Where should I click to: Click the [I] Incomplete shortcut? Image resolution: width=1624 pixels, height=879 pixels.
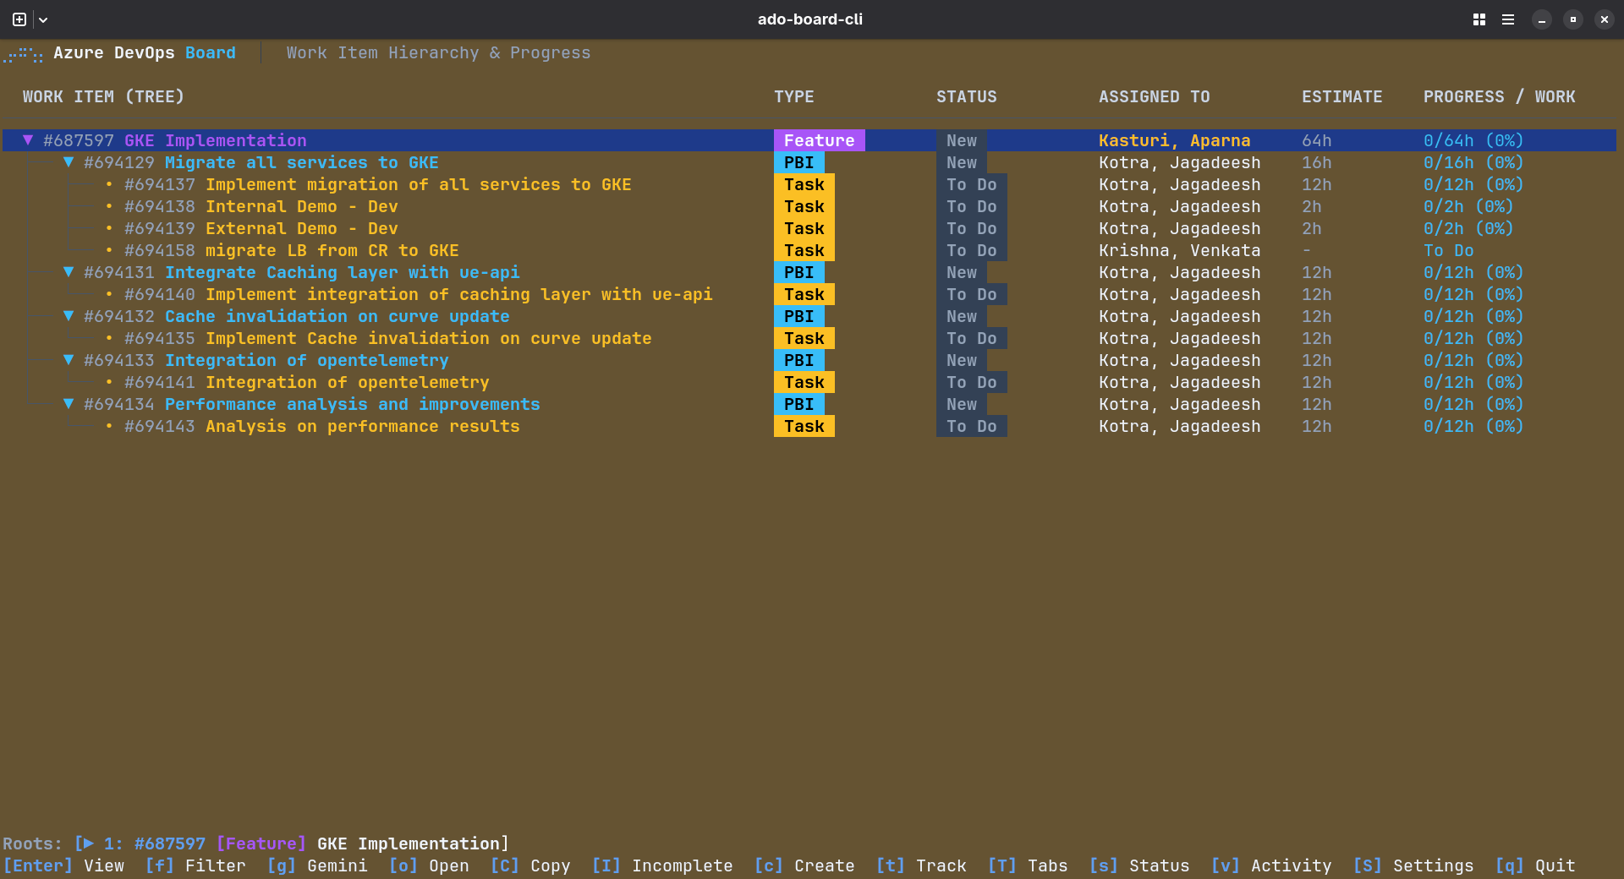pos(662,865)
